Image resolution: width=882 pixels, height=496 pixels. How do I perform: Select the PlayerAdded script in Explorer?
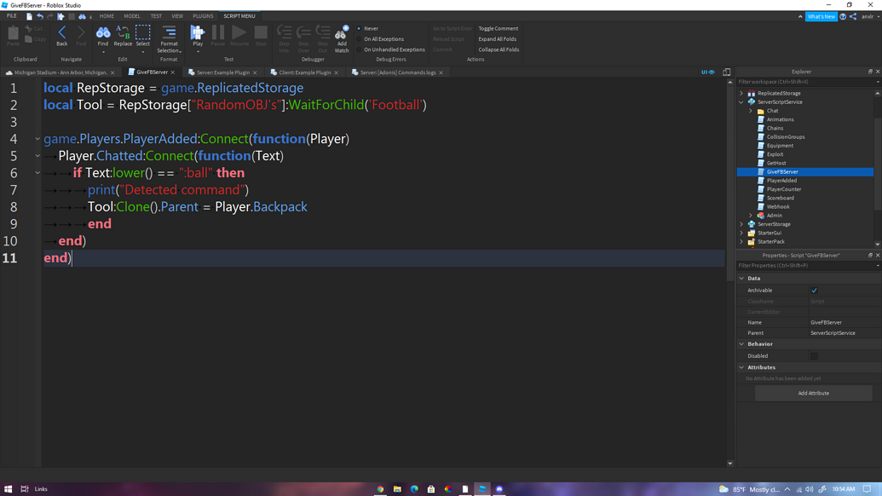pos(781,181)
